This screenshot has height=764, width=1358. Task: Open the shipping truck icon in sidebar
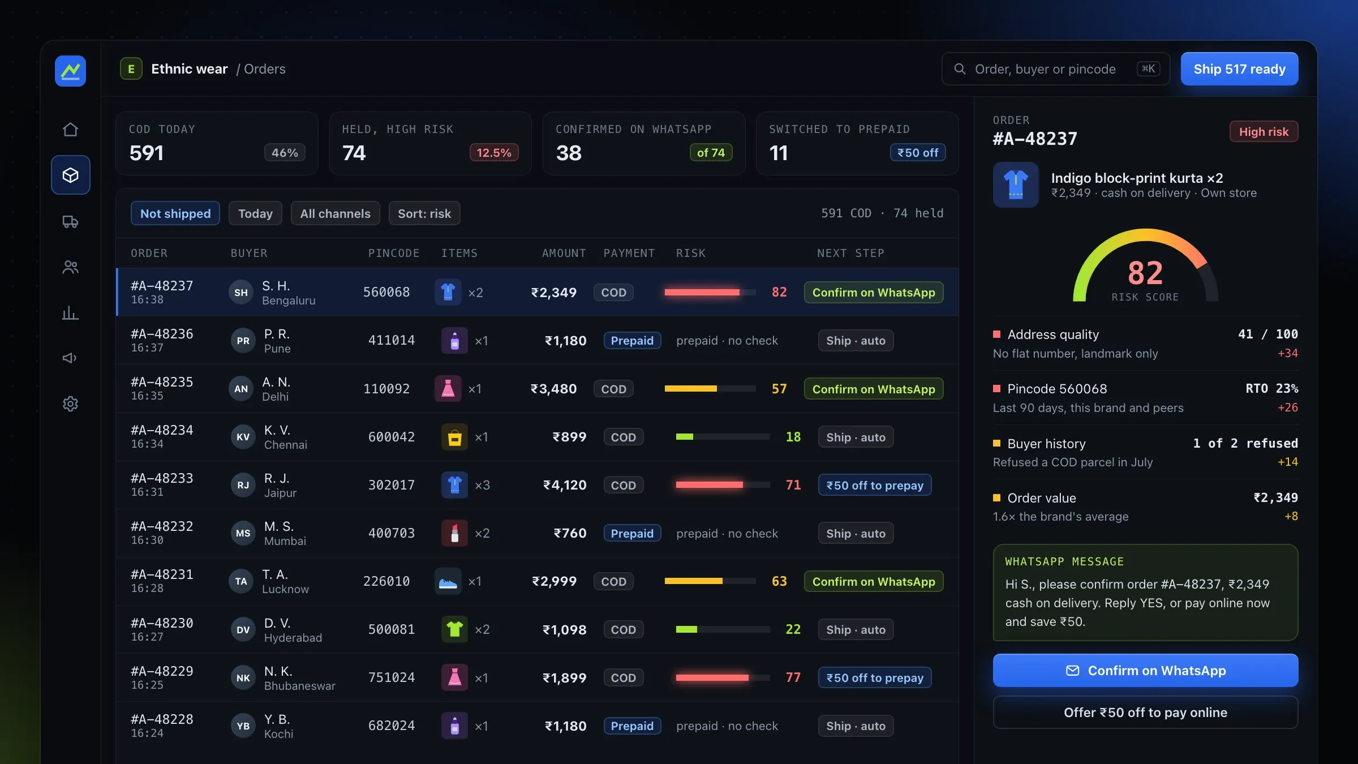pyautogui.click(x=70, y=221)
